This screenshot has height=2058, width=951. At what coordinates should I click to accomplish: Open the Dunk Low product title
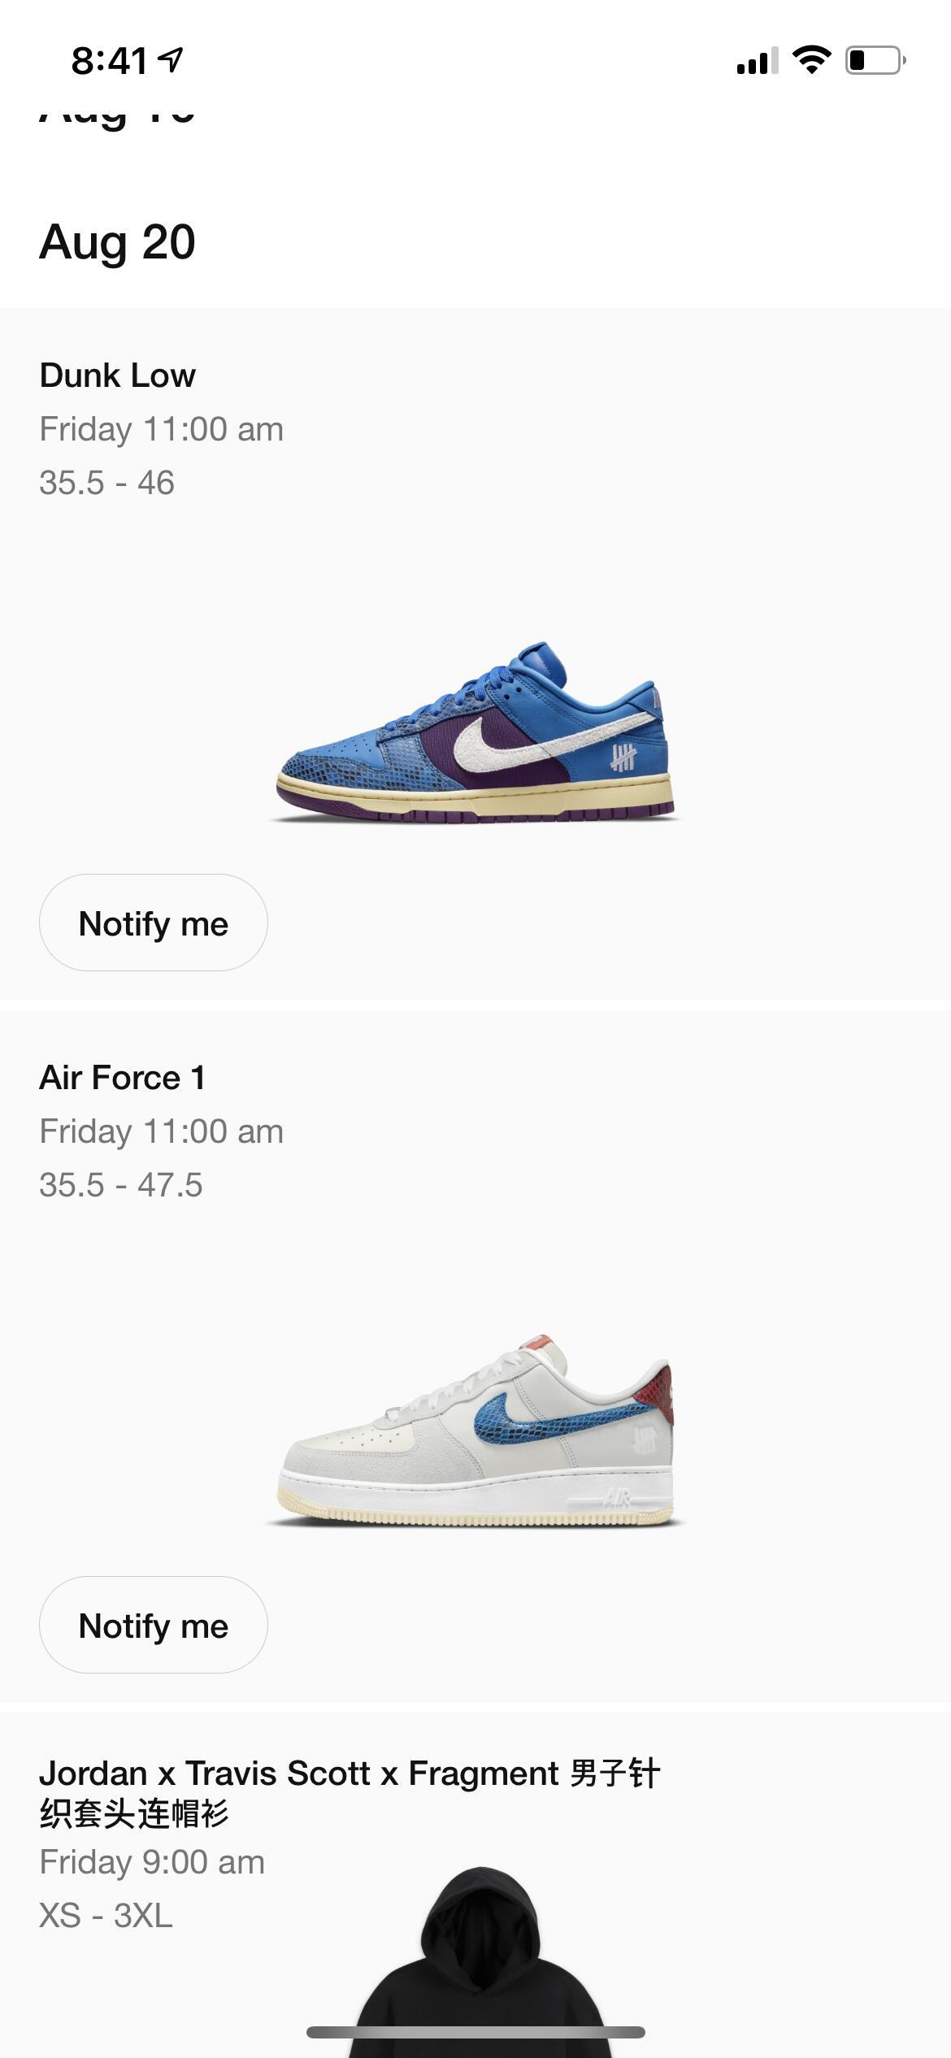tap(118, 376)
